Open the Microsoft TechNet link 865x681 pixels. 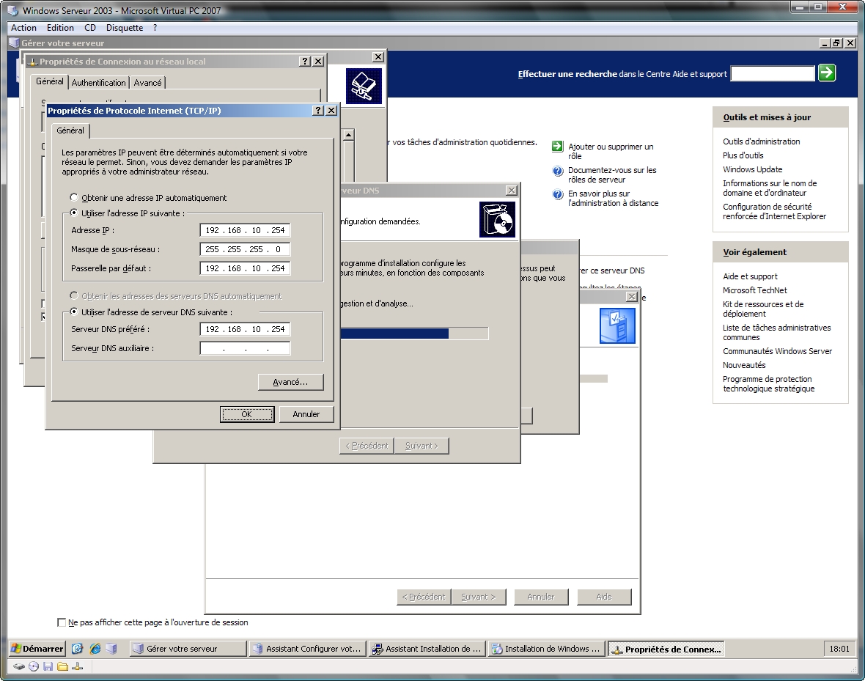[754, 290]
